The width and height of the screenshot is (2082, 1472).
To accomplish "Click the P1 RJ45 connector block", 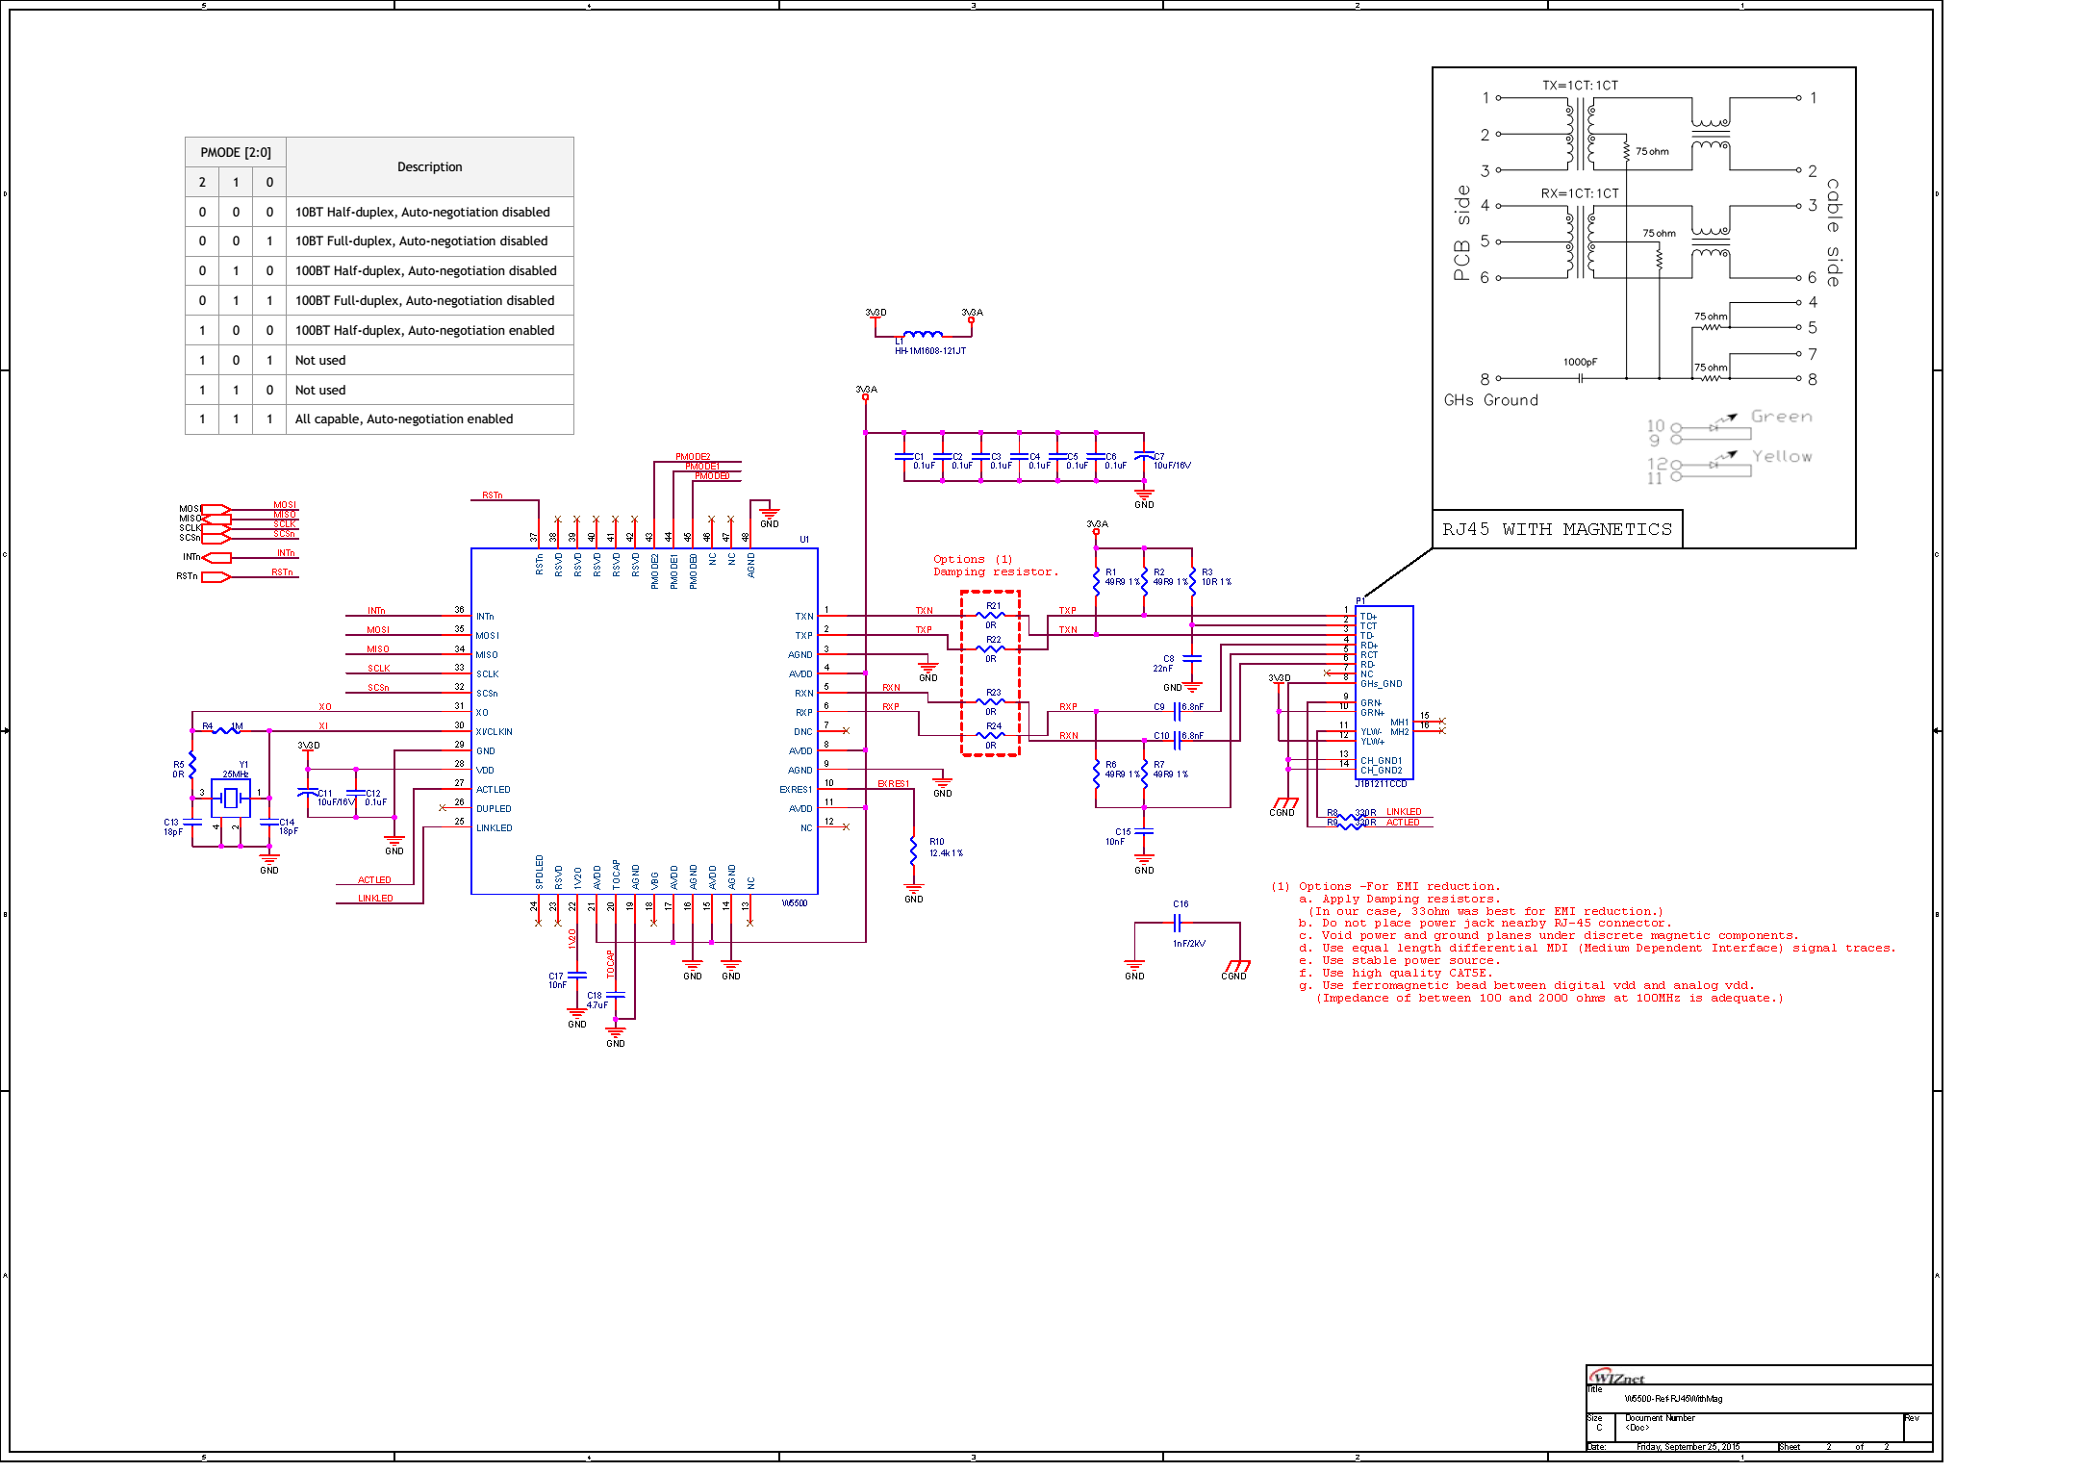I will [1384, 693].
